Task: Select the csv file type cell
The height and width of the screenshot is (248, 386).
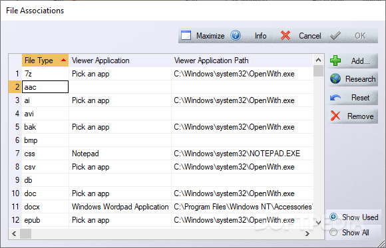Action: tap(45, 167)
